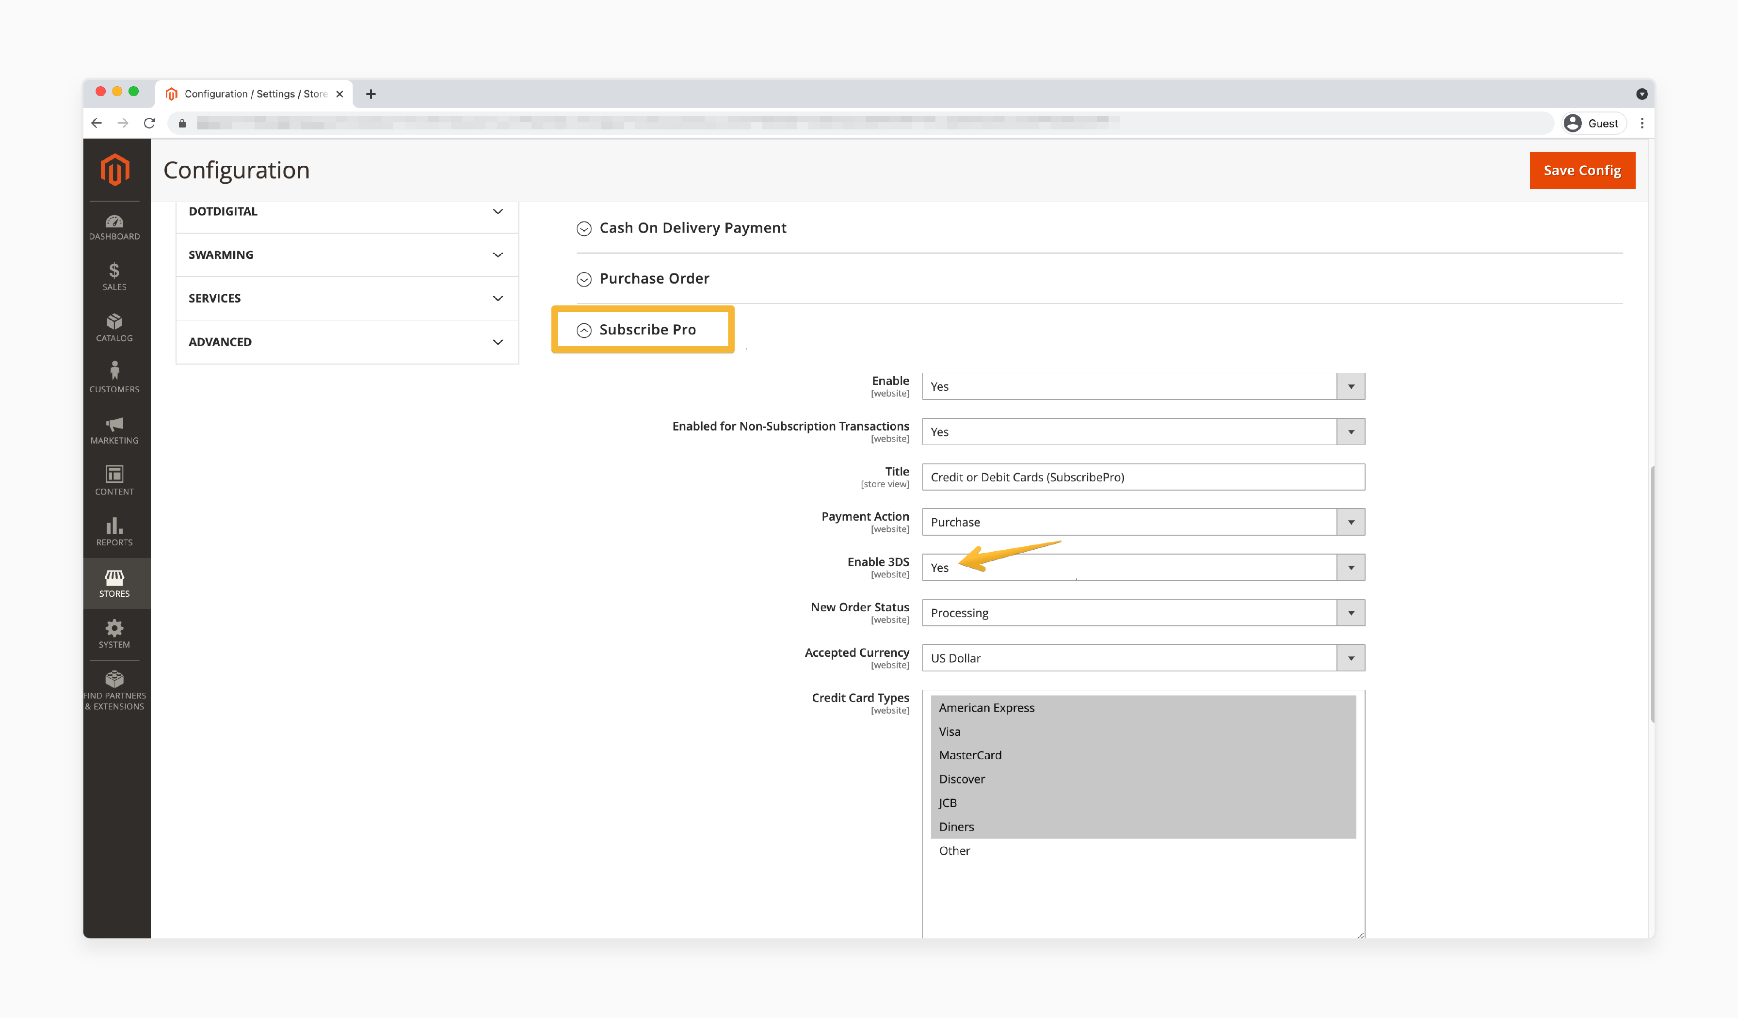Click the browser back arrow

pyautogui.click(x=97, y=123)
